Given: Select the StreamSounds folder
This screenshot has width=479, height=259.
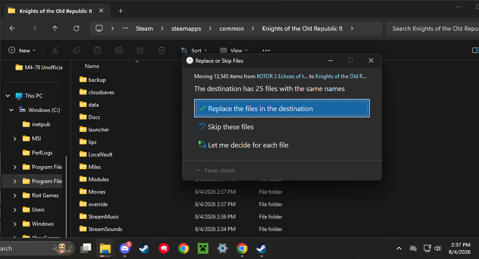Looking at the screenshot, I should click(x=101, y=229).
